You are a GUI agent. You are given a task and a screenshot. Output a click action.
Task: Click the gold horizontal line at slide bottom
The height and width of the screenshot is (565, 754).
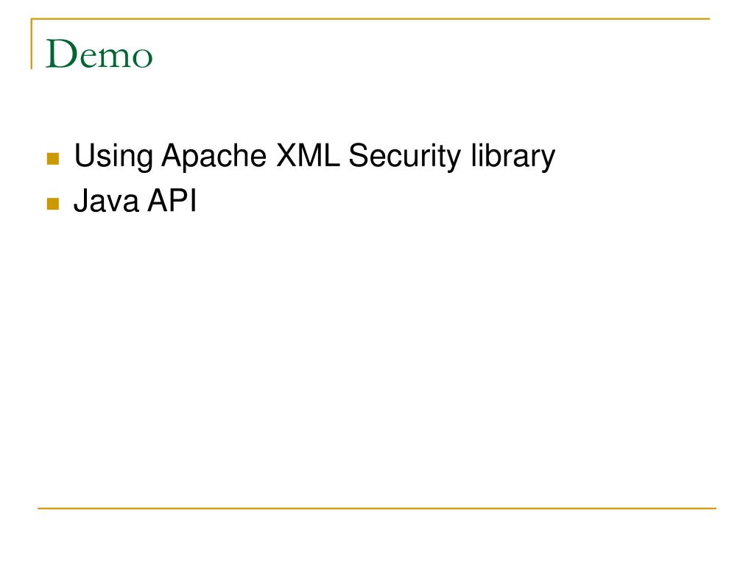point(377,508)
